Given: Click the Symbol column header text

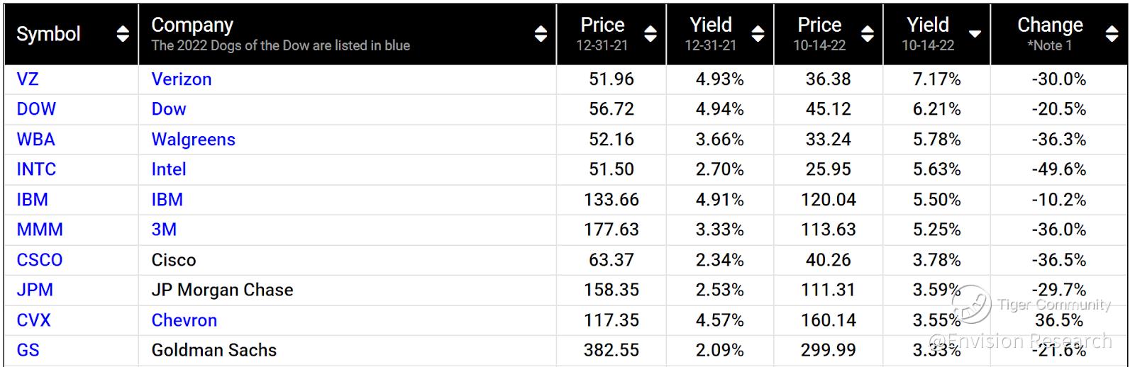Looking at the screenshot, I should [48, 34].
